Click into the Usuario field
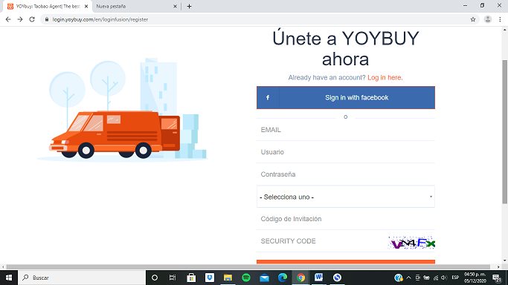The image size is (508, 285). coord(346,152)
